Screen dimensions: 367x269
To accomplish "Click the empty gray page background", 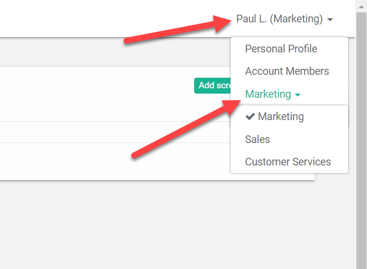I will pyautogui.click(x=164, y=222).
